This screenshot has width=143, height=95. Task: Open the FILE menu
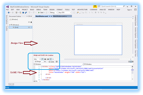point(7,10)
